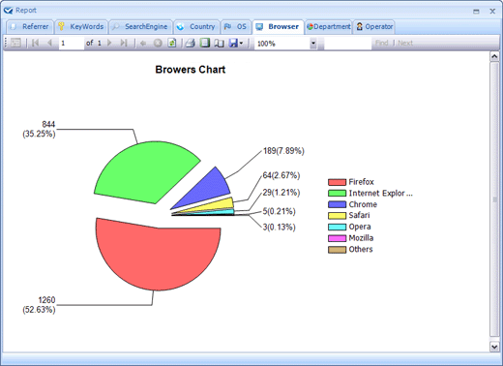Click the '189(7.89%)' data label
This screenshot has height=366, width=503.
[283, 151]
